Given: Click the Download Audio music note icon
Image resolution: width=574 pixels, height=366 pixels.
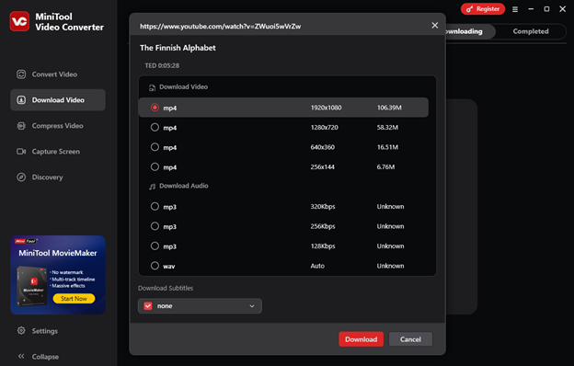Looking at the screenshot, I should (153, 187).
